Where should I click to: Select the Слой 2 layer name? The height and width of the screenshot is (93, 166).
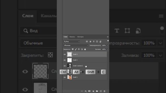tap(75, 60)
